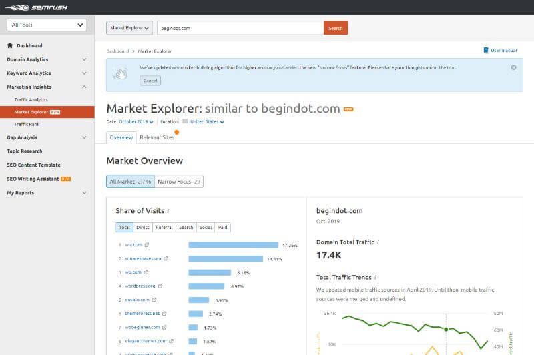This screenshot has width=534, height=355.
Task: Open the User manual link
Action: click(504, 50)
